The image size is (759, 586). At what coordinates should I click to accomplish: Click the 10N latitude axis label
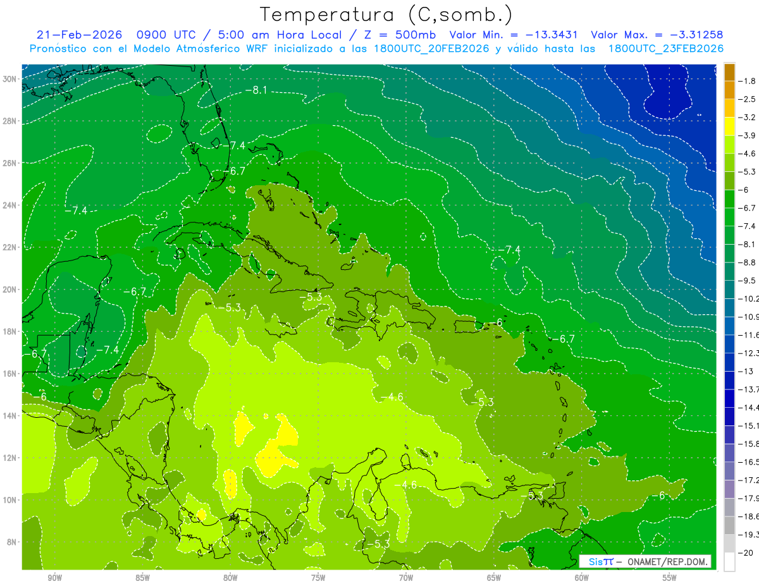pyautogui.click(x=11, y=500)
